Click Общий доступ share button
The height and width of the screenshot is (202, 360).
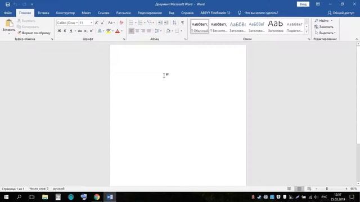point(341,13)
